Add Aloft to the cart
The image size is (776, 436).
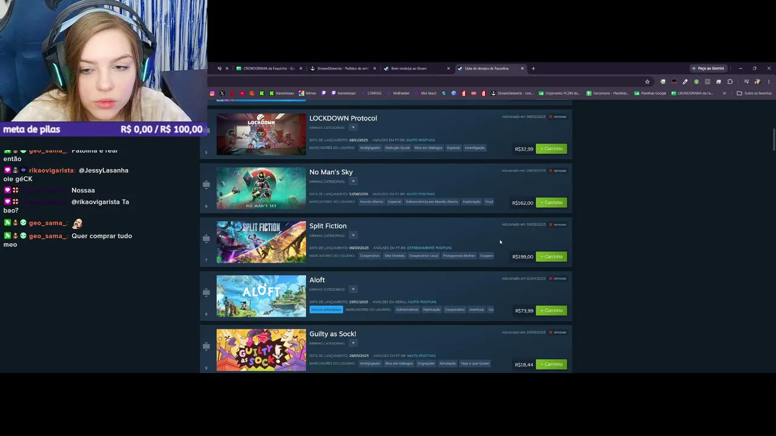click(551, 311)
